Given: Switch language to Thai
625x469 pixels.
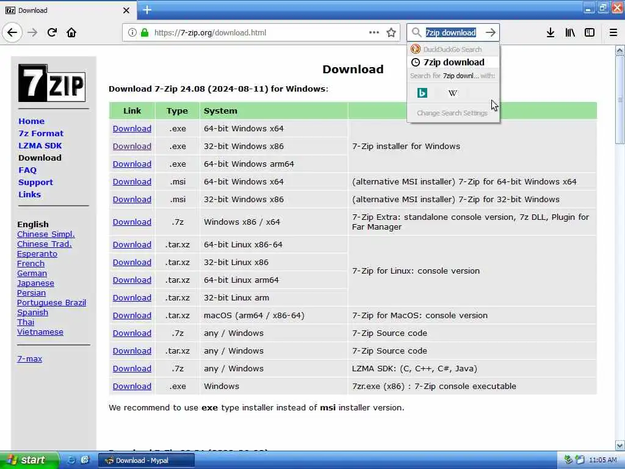Looking at the screenshot, I should 26,322.
